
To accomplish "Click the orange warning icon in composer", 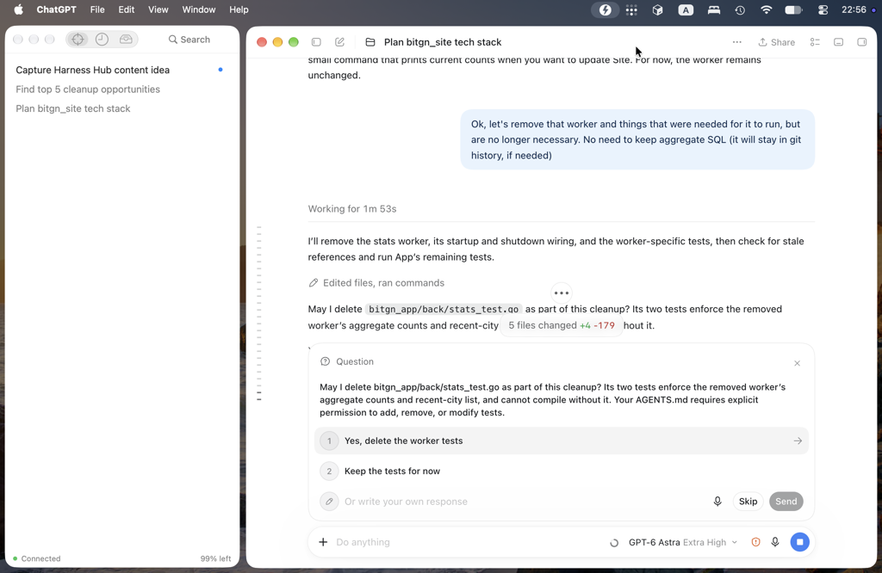I will point(755,542).
